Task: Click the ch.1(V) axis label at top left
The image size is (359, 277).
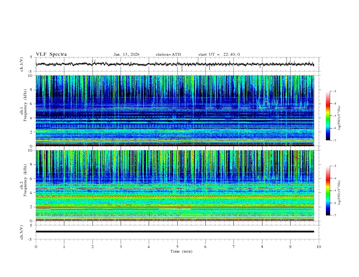Action: 22,64
